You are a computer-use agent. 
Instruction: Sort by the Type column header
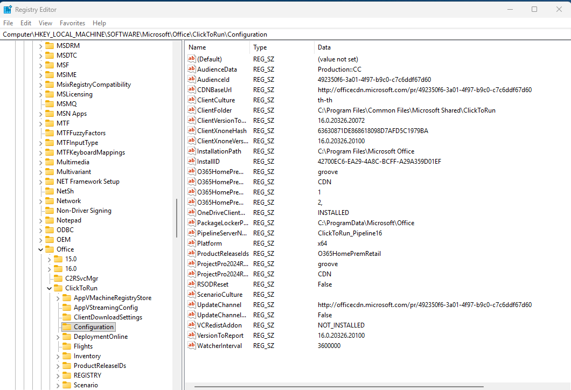(x=282, y=47)
